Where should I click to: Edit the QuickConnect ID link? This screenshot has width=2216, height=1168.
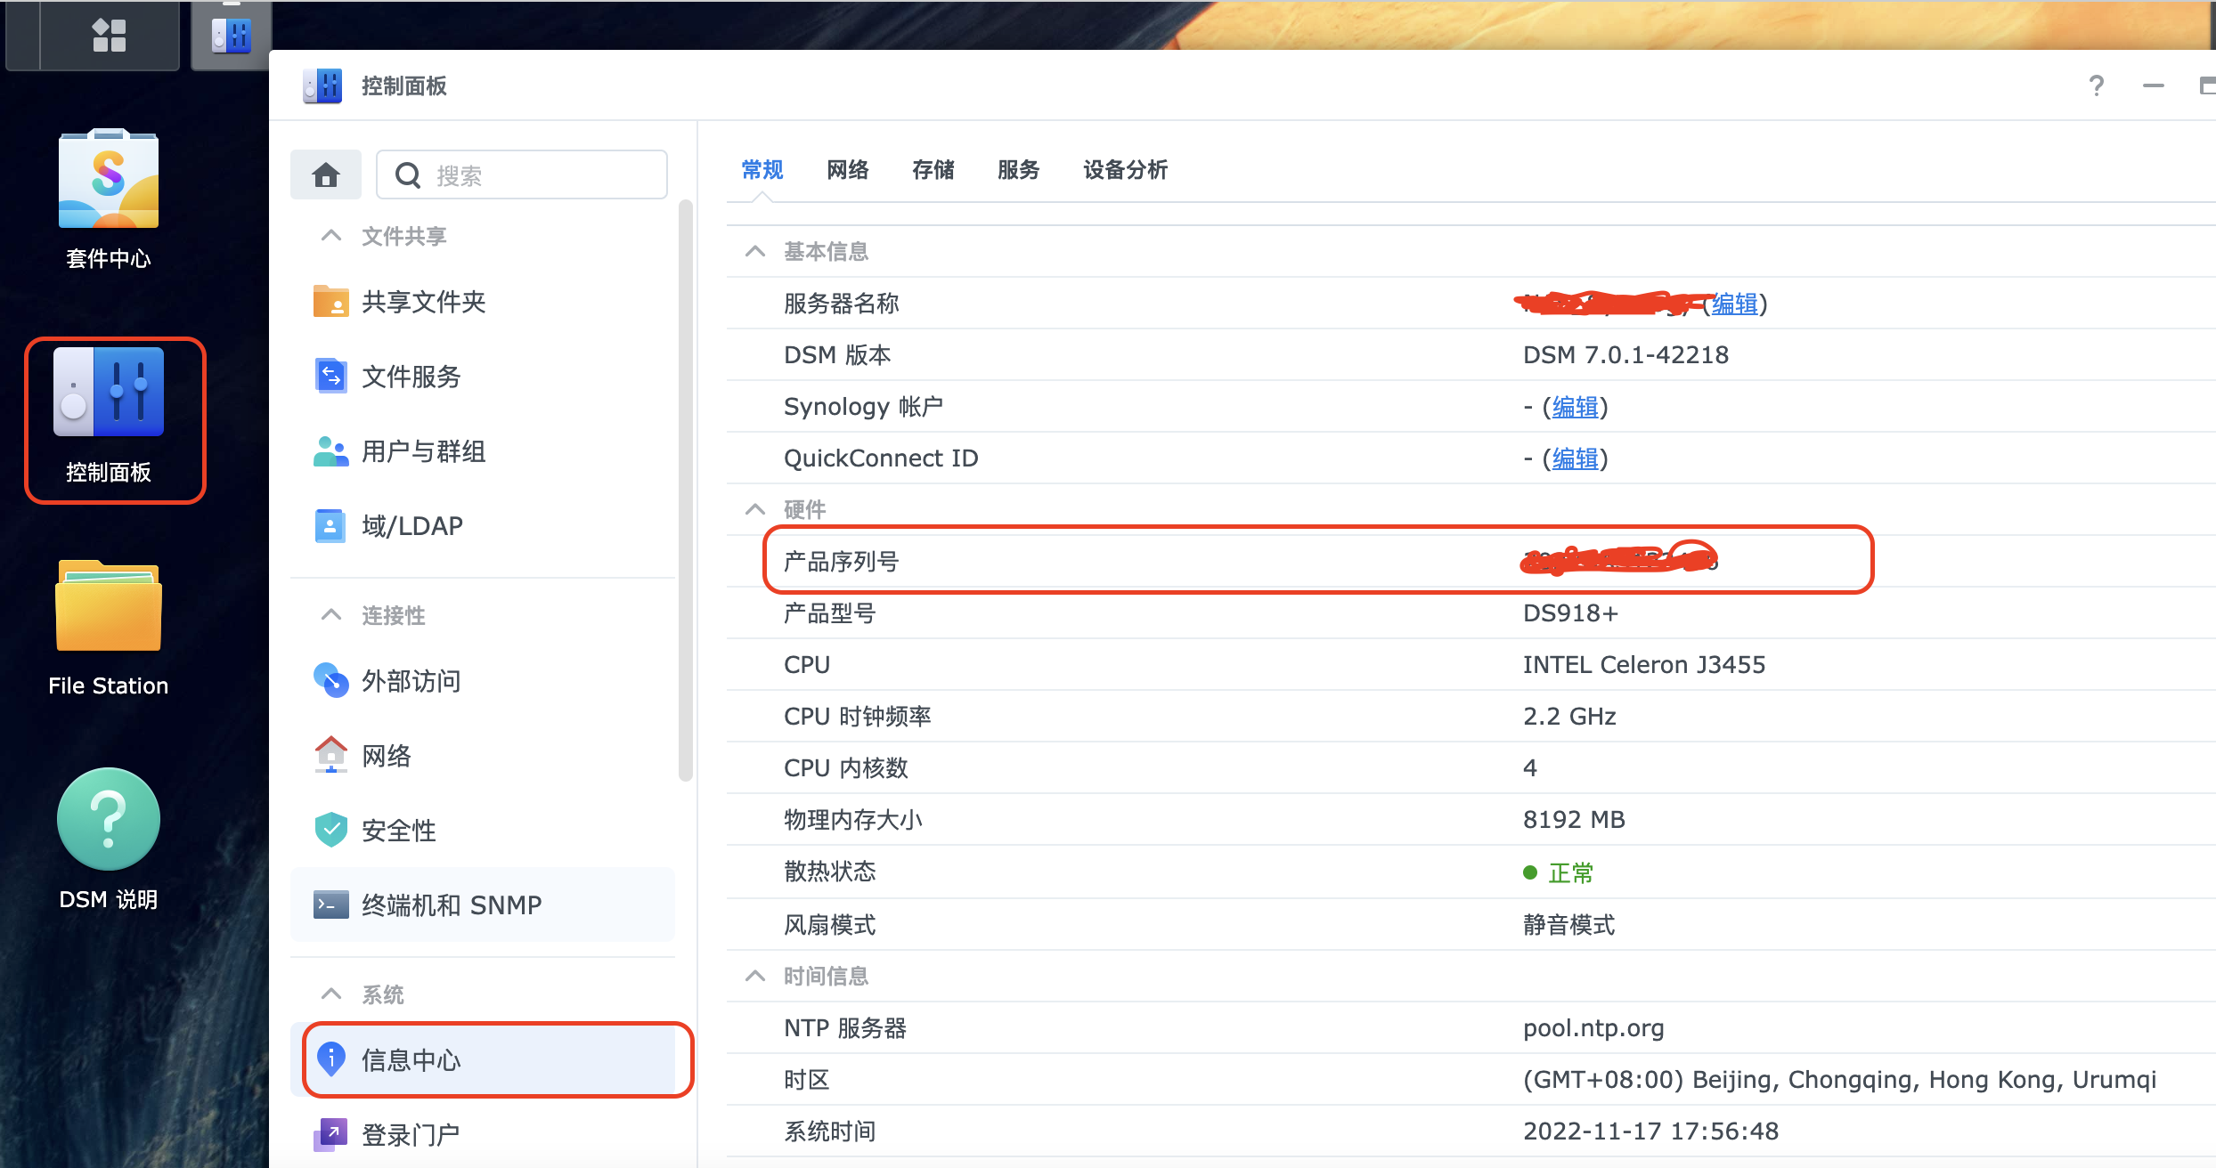click(x=1576, y=458)
